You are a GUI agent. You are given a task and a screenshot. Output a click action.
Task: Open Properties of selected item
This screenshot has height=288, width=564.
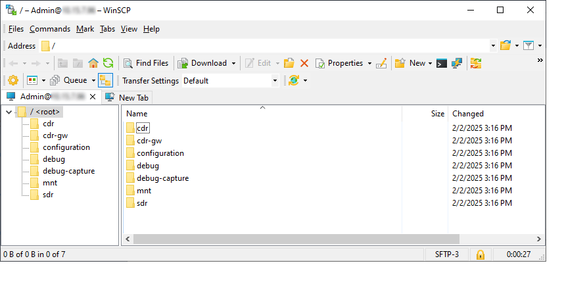[x=339, y=63]
